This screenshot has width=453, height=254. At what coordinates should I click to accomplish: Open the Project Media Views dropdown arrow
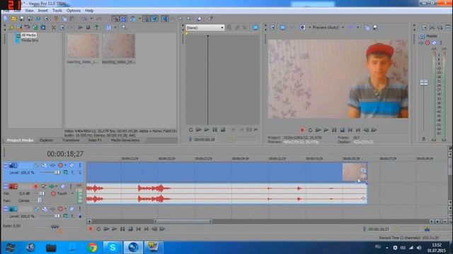pyautogui.click(x=115, y=28)
